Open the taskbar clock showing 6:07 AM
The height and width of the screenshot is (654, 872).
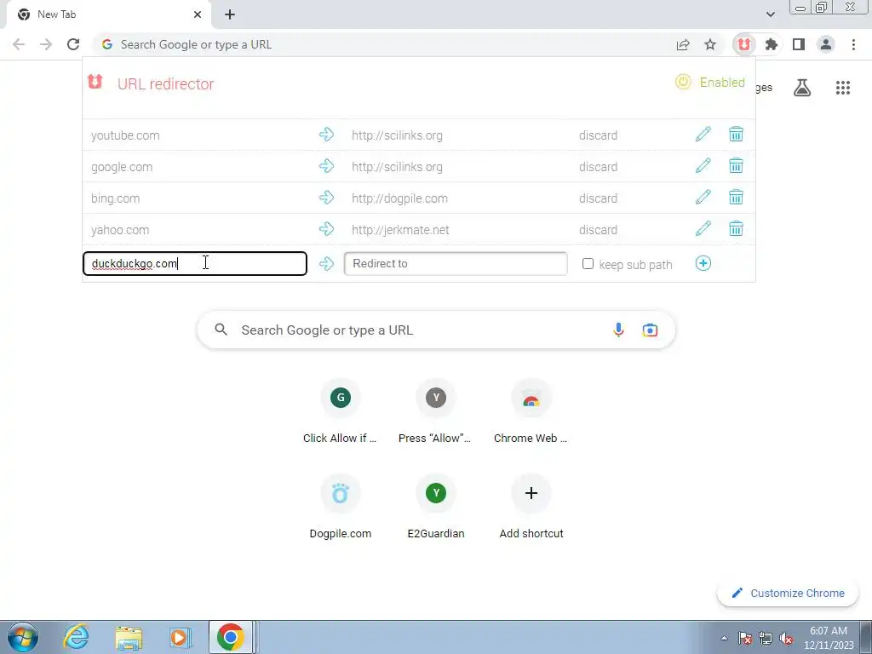(829, 638)
